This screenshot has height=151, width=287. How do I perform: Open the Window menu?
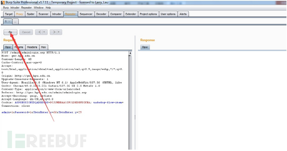(39, 7)
